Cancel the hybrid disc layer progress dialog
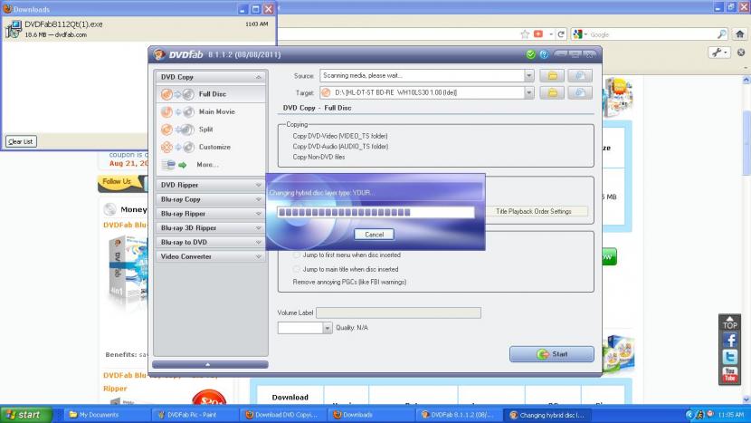Screen dimensions: 751x423 coord(374,234)
